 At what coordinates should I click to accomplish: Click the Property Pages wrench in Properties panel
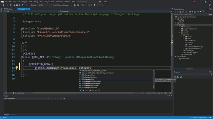tap(181, 77)
